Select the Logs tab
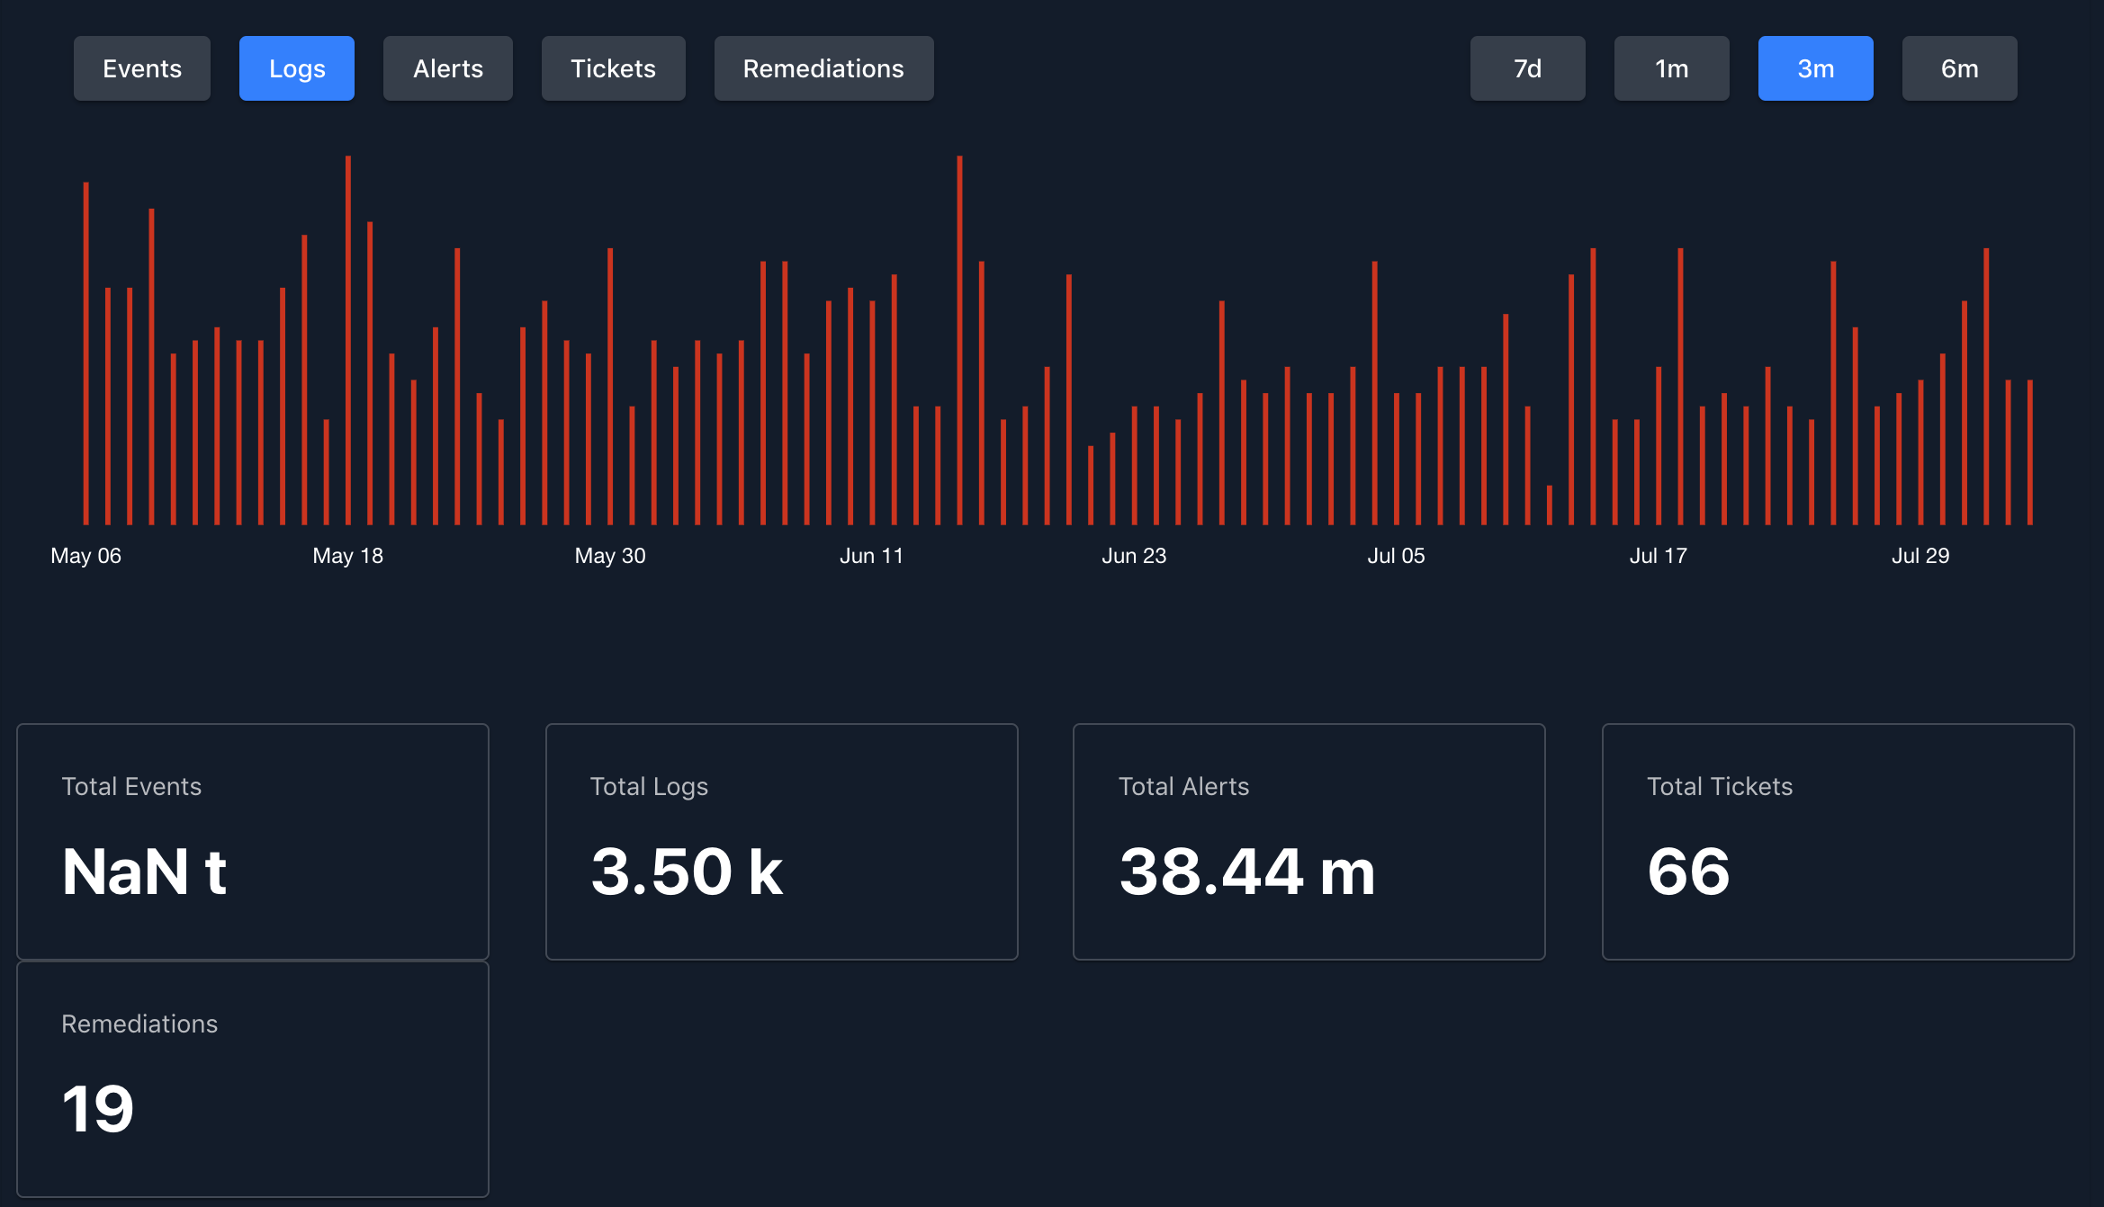 tap(297, 68)
